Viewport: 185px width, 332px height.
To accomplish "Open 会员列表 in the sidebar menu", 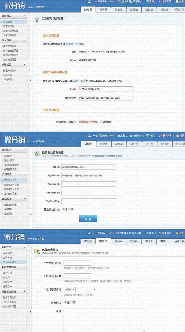I will click(x=7, y=253).
